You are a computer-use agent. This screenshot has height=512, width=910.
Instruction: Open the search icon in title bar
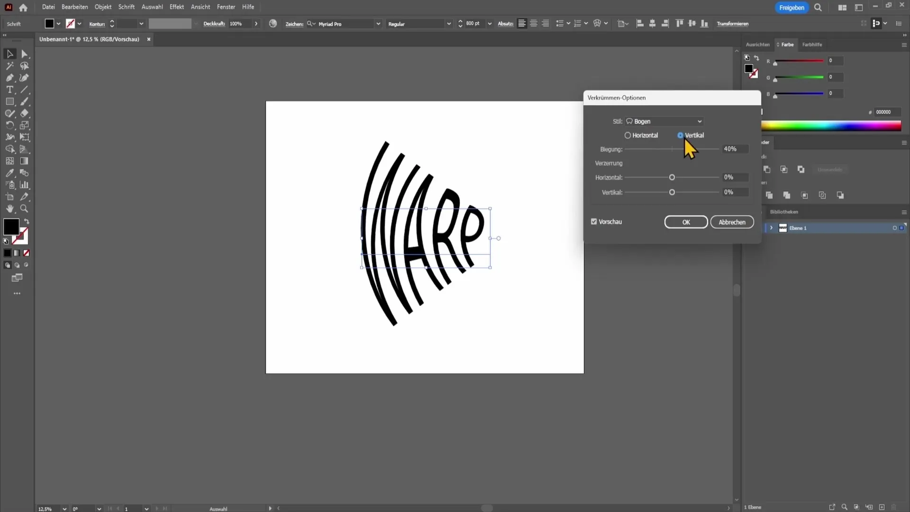[818, 8]
